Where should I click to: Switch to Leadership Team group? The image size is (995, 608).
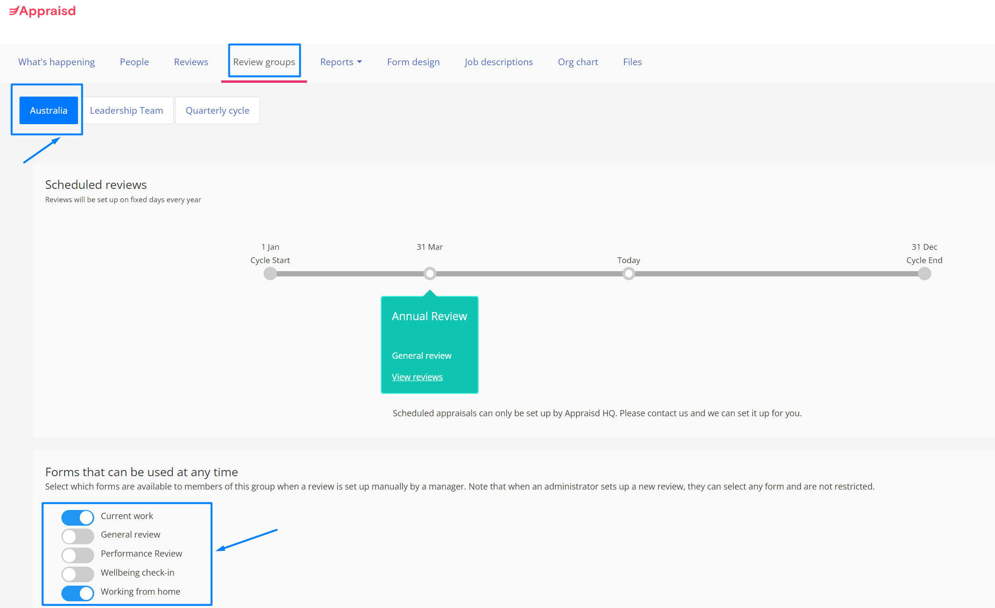tap(127, 110)
